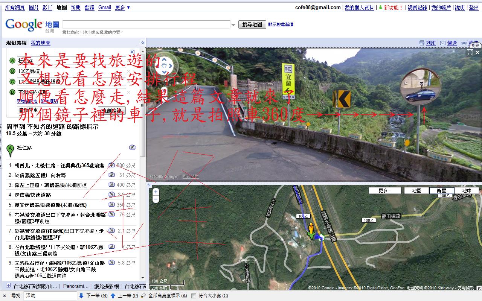Open Street View camera for step 7
482x301 pixels.
112,230
